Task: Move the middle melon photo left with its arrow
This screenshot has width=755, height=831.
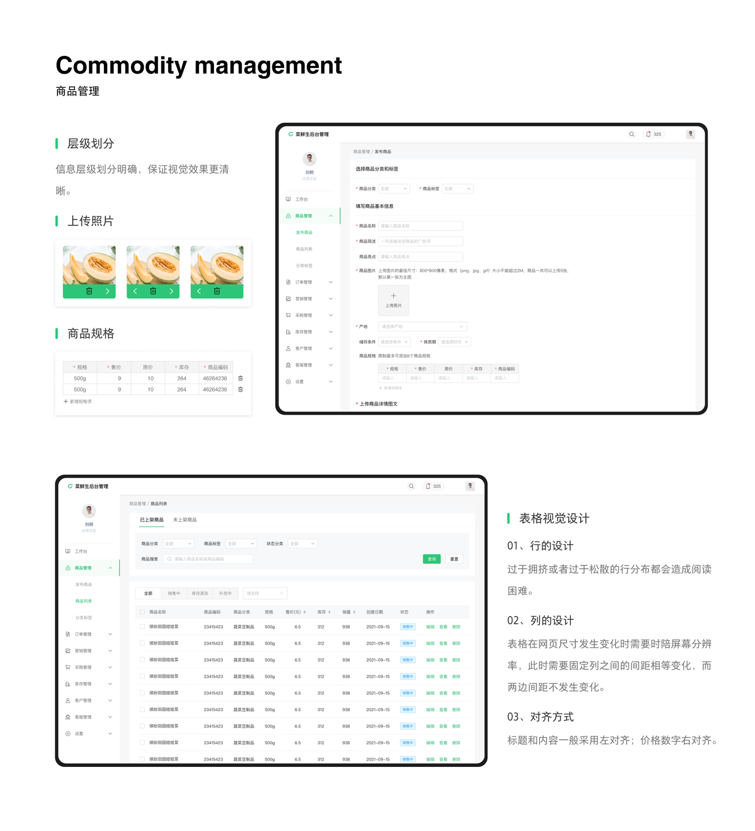Action: pyautogui.click(x=135, y=291)
